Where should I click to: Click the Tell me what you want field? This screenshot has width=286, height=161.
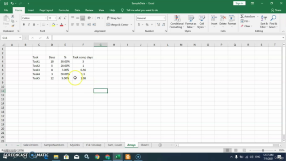click(142, 10)
